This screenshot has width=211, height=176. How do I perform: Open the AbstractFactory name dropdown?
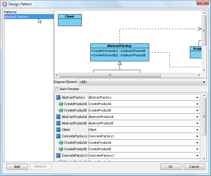(x=197, y=97)
